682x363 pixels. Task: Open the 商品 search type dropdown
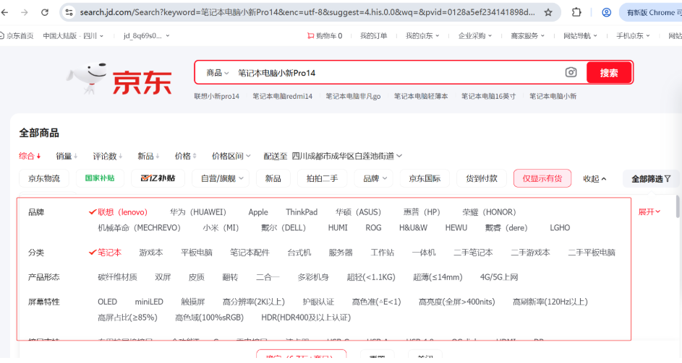[x=217, y=72]
